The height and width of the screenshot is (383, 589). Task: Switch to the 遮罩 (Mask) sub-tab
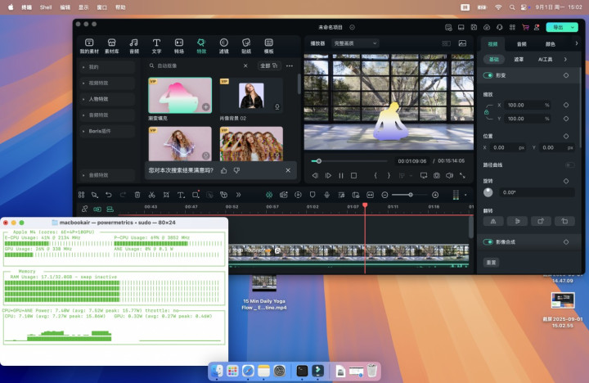(519, 60)
